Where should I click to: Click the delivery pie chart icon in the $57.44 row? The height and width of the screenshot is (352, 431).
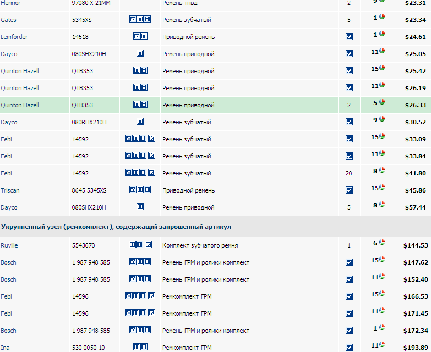(382, 204)
